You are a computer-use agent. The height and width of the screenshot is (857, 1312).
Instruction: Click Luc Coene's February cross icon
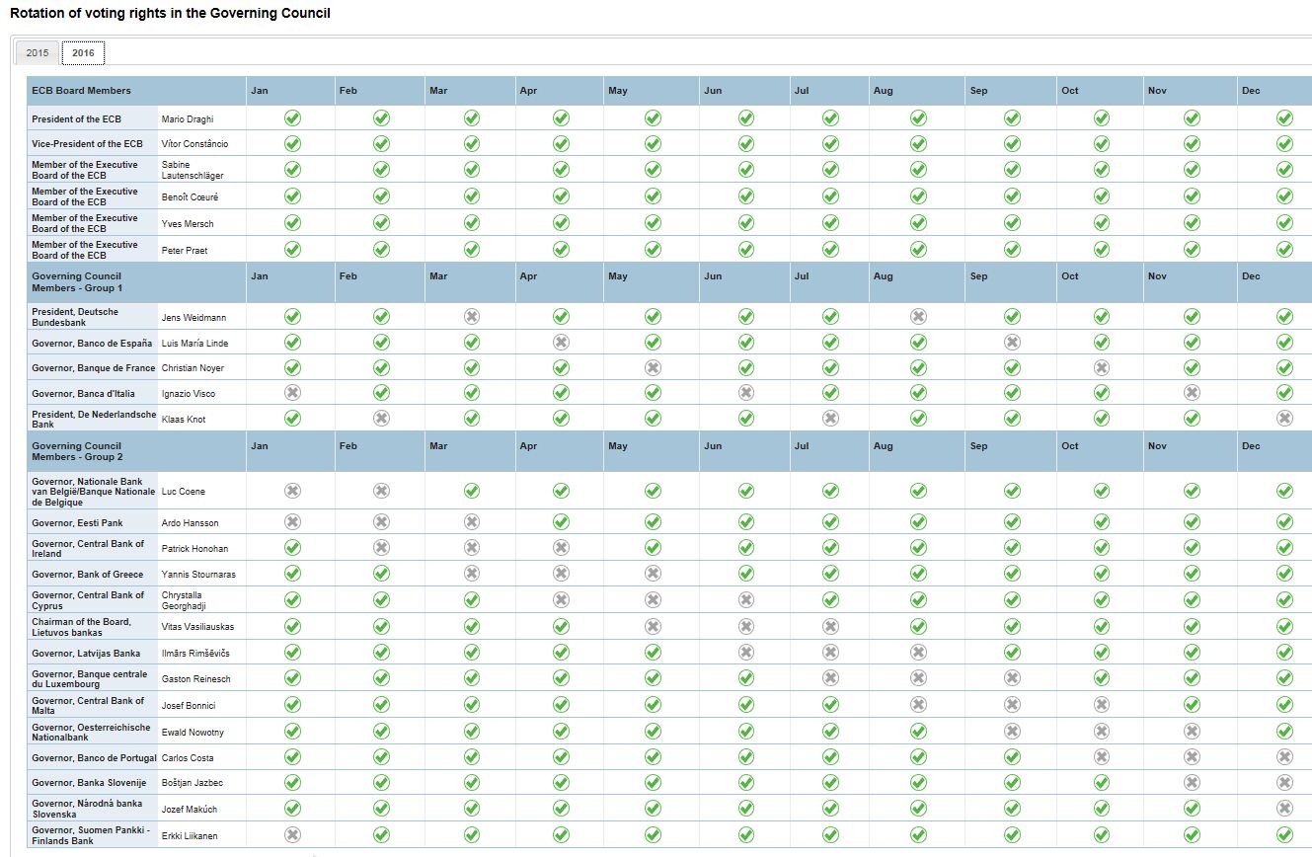click(381, 491)
